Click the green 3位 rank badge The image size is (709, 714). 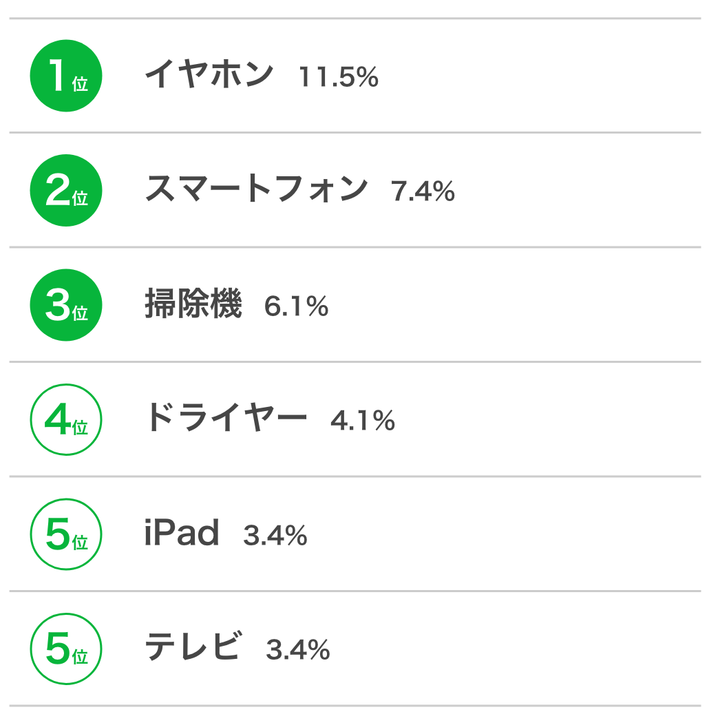click(66, 305)
